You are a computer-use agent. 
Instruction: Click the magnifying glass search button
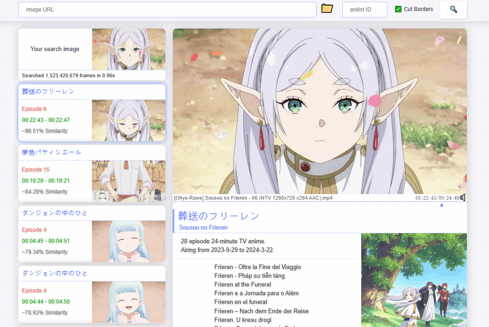(453, 9)
